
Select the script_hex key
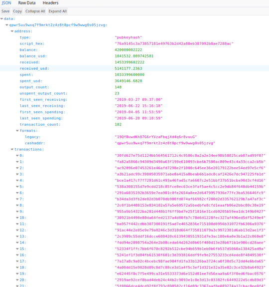pos(32,44)
